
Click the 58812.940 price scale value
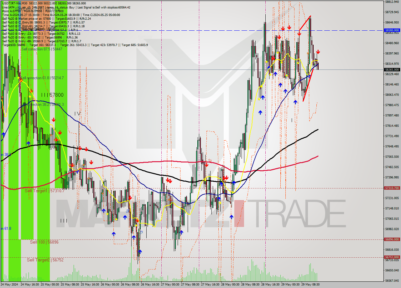click(x=392, y=2)
